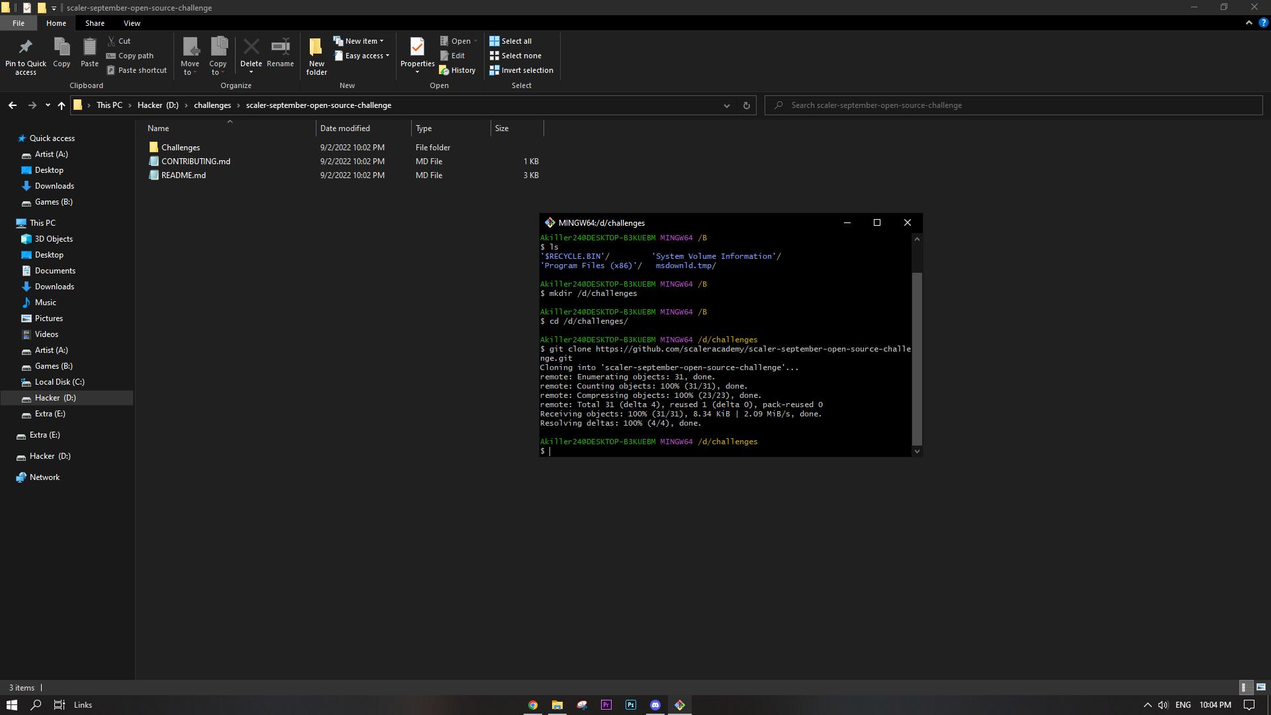Click the Properties icon in ribbon
Viewport: 1271px width, 715px height.
[417, 48]
